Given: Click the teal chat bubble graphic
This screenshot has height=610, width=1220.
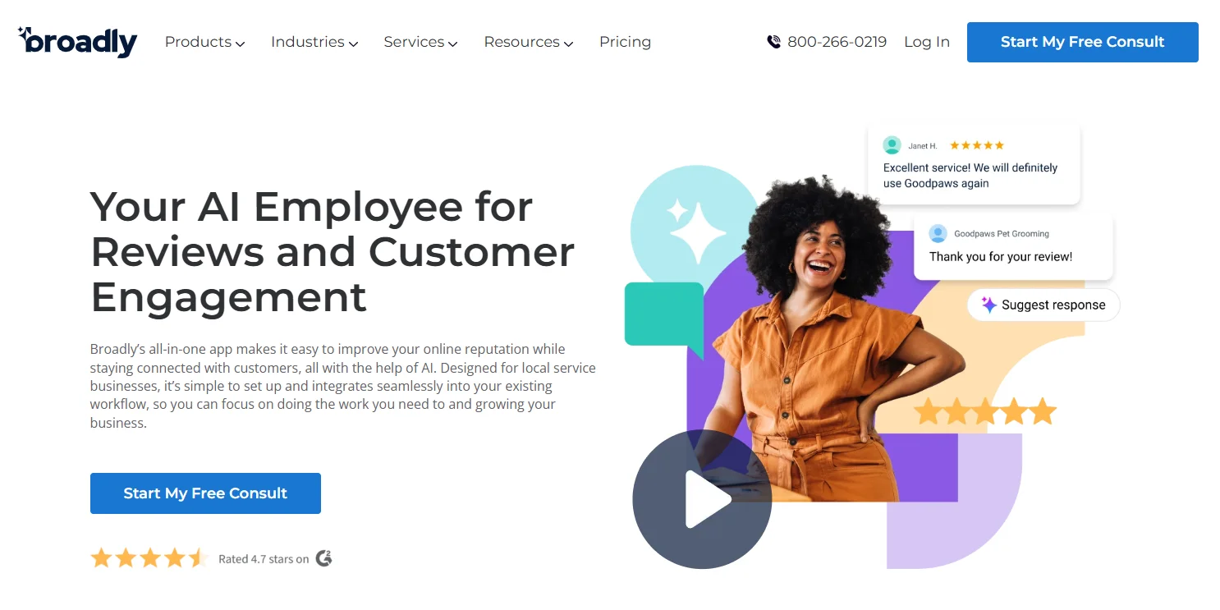Looking at the screenshot, I should [x=664, y=318].
